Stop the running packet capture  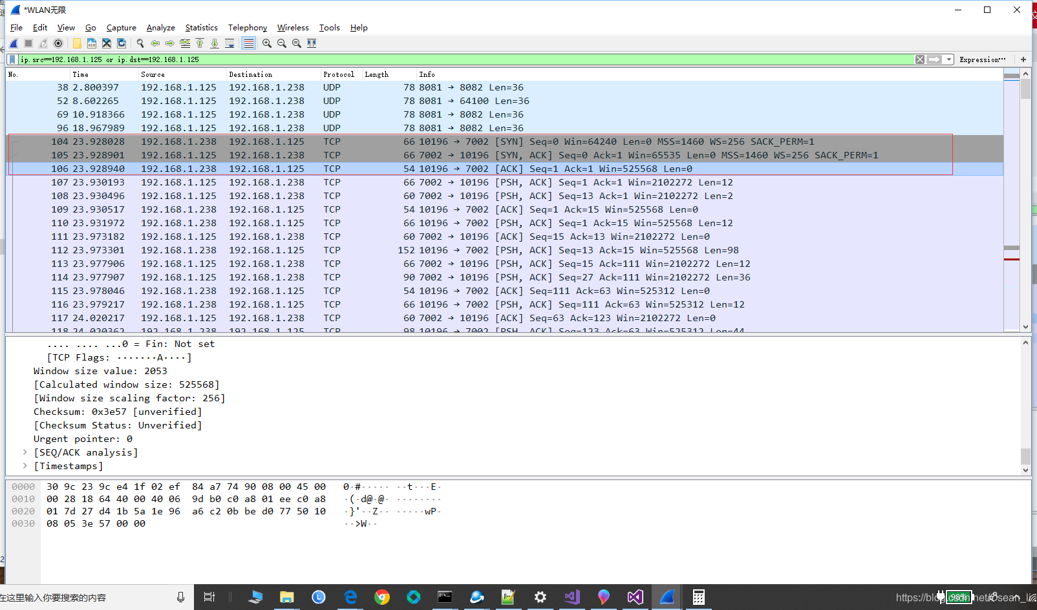pos(28,43)
